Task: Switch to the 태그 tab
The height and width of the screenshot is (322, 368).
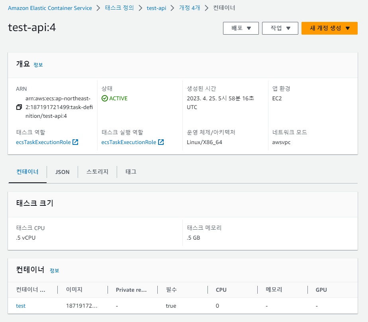Action: point(131,172)
